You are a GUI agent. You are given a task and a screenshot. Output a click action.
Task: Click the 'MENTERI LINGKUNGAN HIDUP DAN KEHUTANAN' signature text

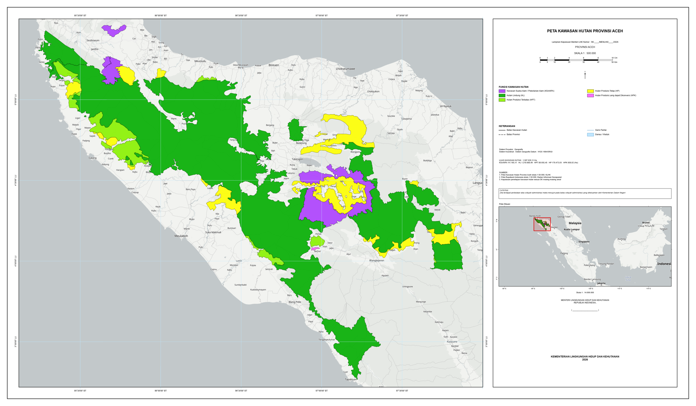pyautogui.click(x=585, y=300)
